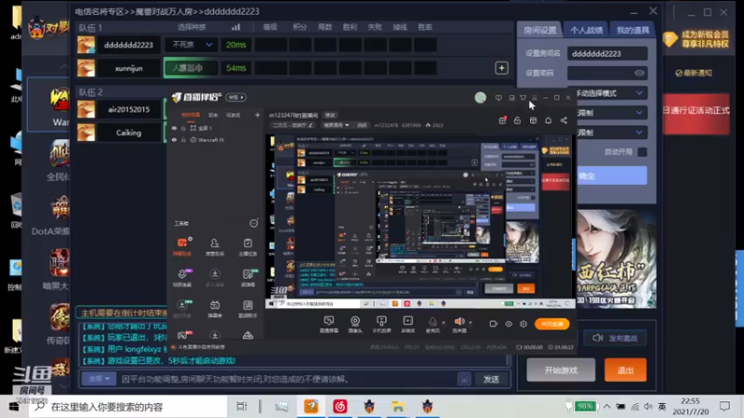Add 手机投屏 phone casting source
Viewport: 744px width, 418px height.
(381, 324)
